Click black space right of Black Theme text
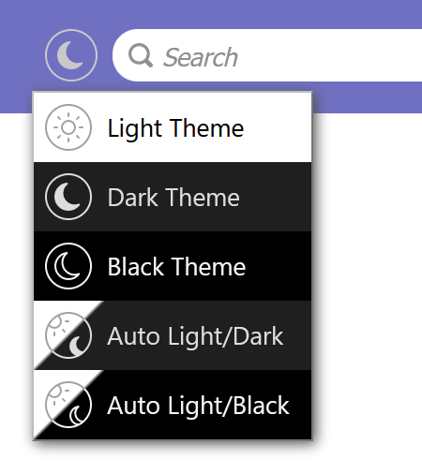 tap(279, 266)
